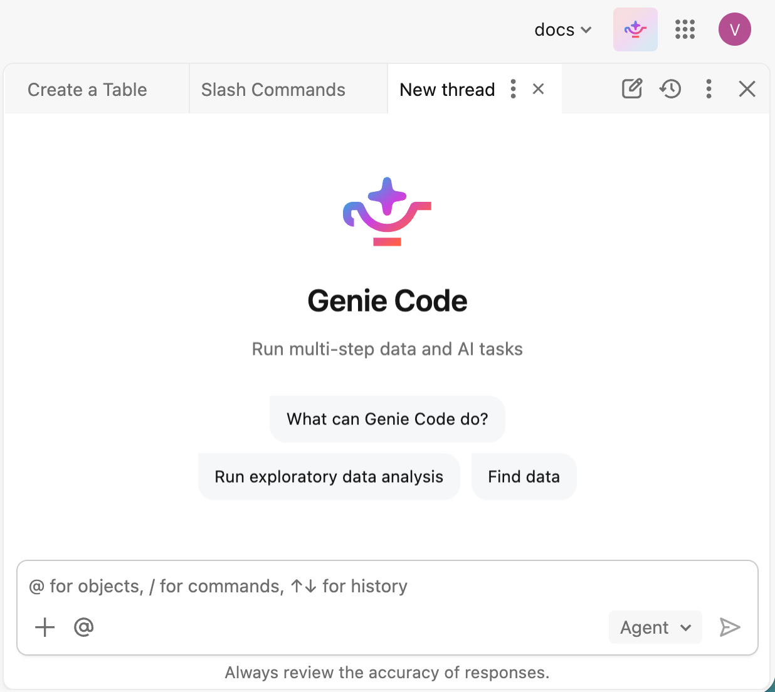This screenshot has height=692, width=775.
Task: Open New thread tab options menu
Action: (x=514, y=89)
